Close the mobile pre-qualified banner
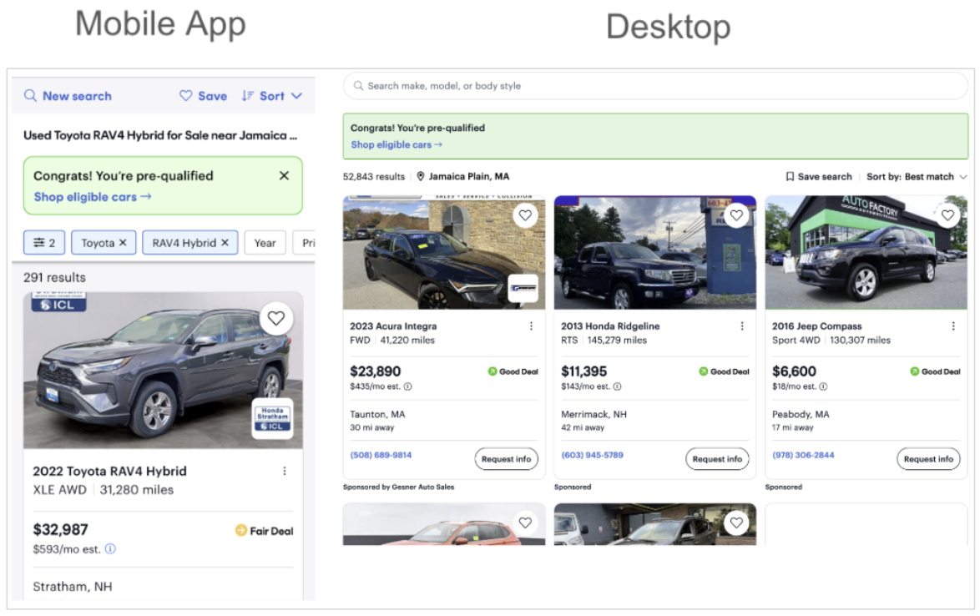This screenshot has height=616, width=980. 284,175
